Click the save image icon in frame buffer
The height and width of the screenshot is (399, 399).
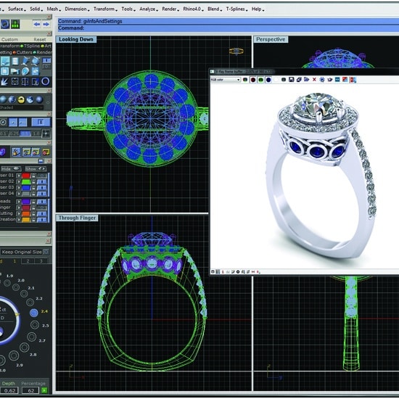point(292,80)
